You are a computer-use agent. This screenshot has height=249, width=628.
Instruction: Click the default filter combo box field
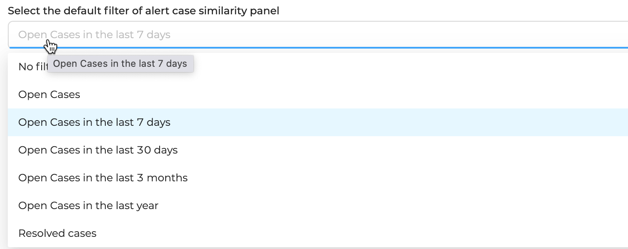point(318,35)
